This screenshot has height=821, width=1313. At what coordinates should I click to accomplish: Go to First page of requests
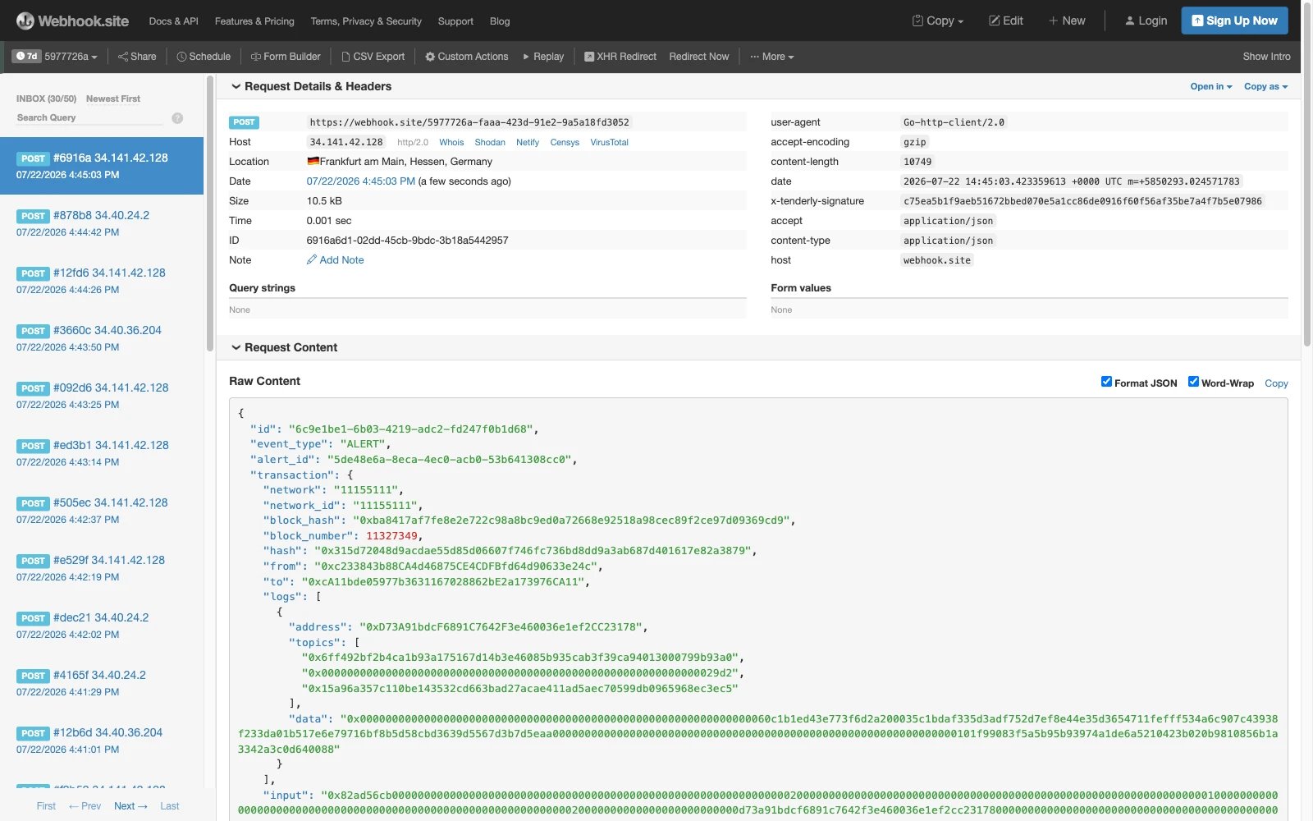pyautogui.click(x=46, y=806)
